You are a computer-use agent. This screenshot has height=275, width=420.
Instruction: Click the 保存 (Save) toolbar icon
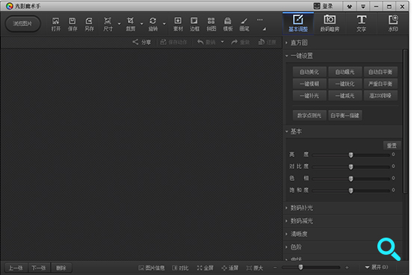pyautogui.click(x=72, y=24)
